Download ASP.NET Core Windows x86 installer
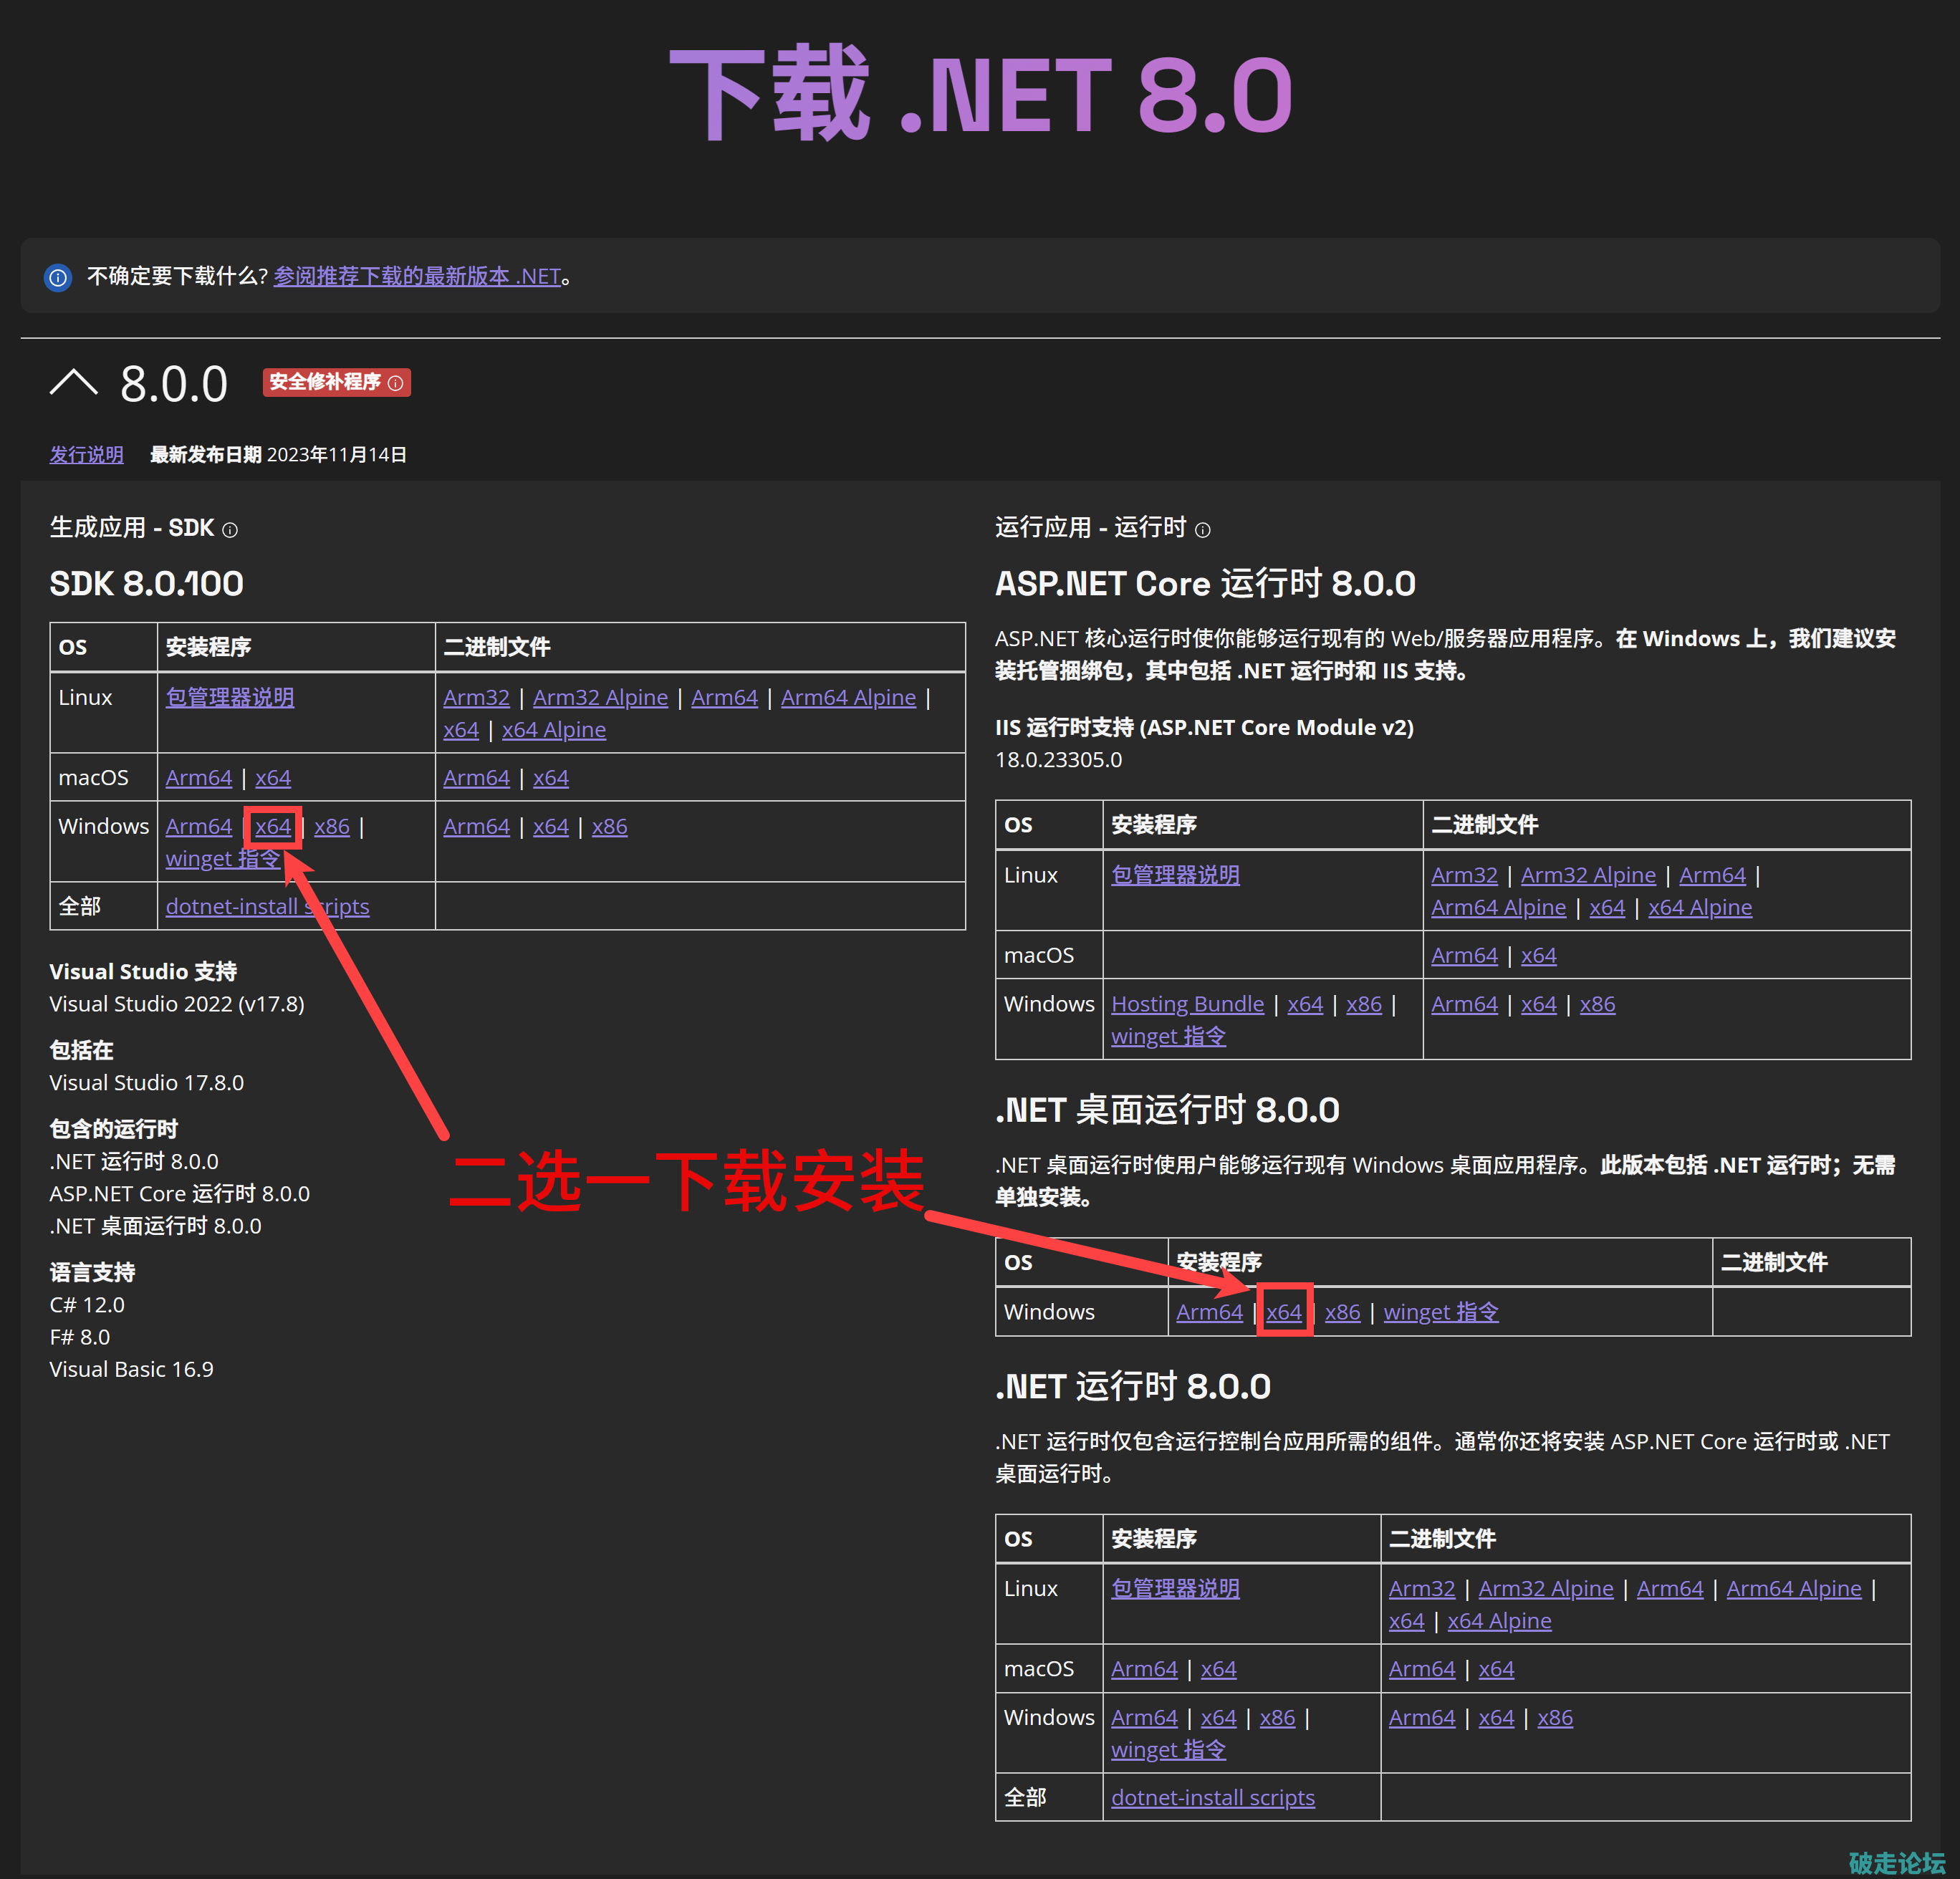 pos(1364,1004)
